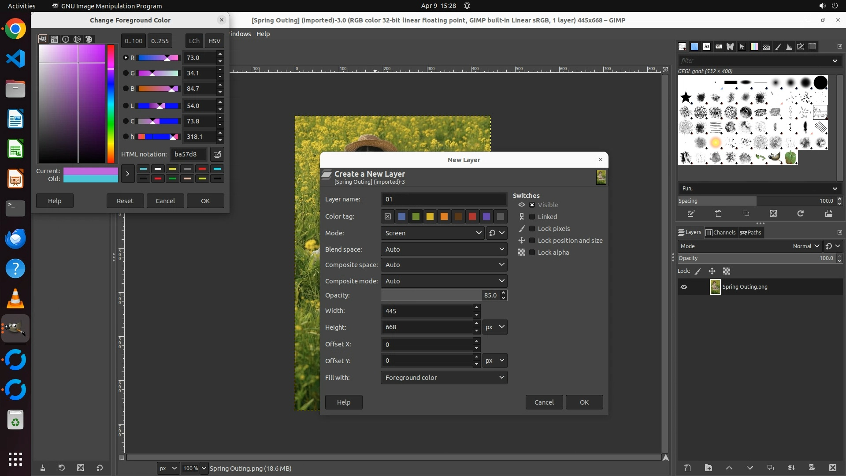Open the Composite mode dropdown
846x476 pixels.
(444, 281)
